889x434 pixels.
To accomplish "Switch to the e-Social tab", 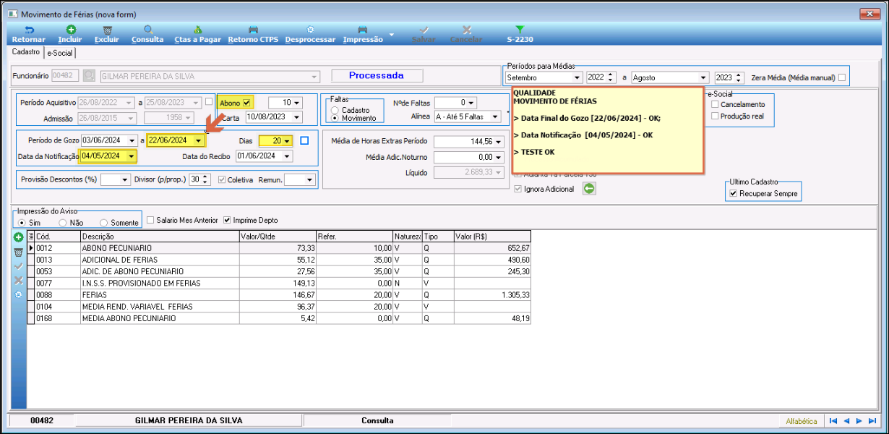I will click(60, 53).
